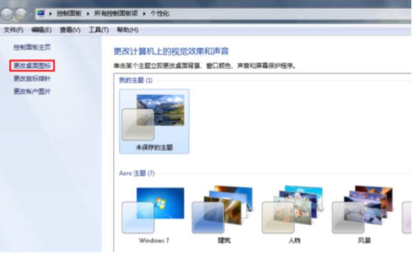Expand the arrow after 控制面板 in breadcrumb

(x=87, y=13)
